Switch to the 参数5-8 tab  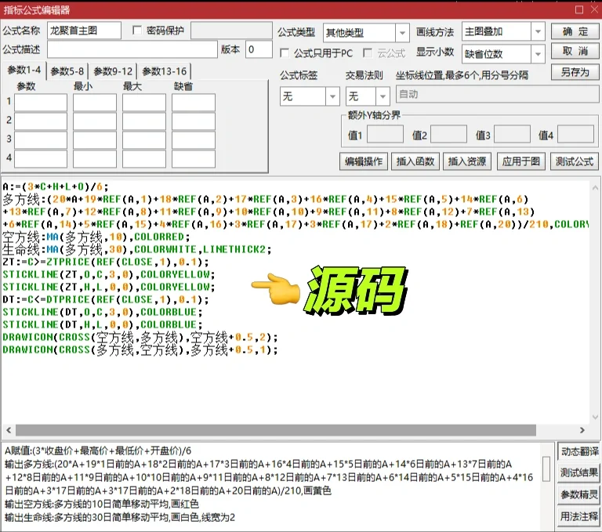click(67, 71)
